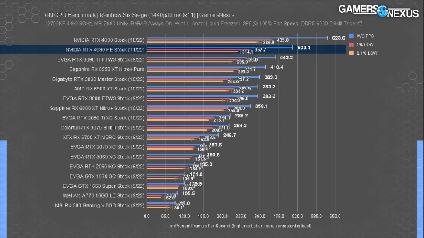This screenshot has width=424, height=238.
Task: Click the 'Sapphire RX 6950 XT Nitro+ Pure' label
Action: (x=107, y=69)
